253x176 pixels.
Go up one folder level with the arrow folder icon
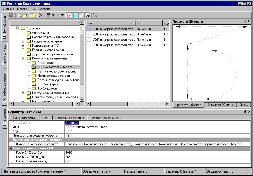pos(33,15)
